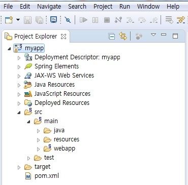
Task: Select JAX-WS Web Services item
Action: pos(64,76)
